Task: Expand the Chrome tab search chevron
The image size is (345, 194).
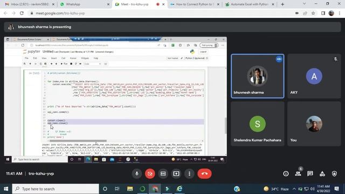Action: (x=304, y=4)
